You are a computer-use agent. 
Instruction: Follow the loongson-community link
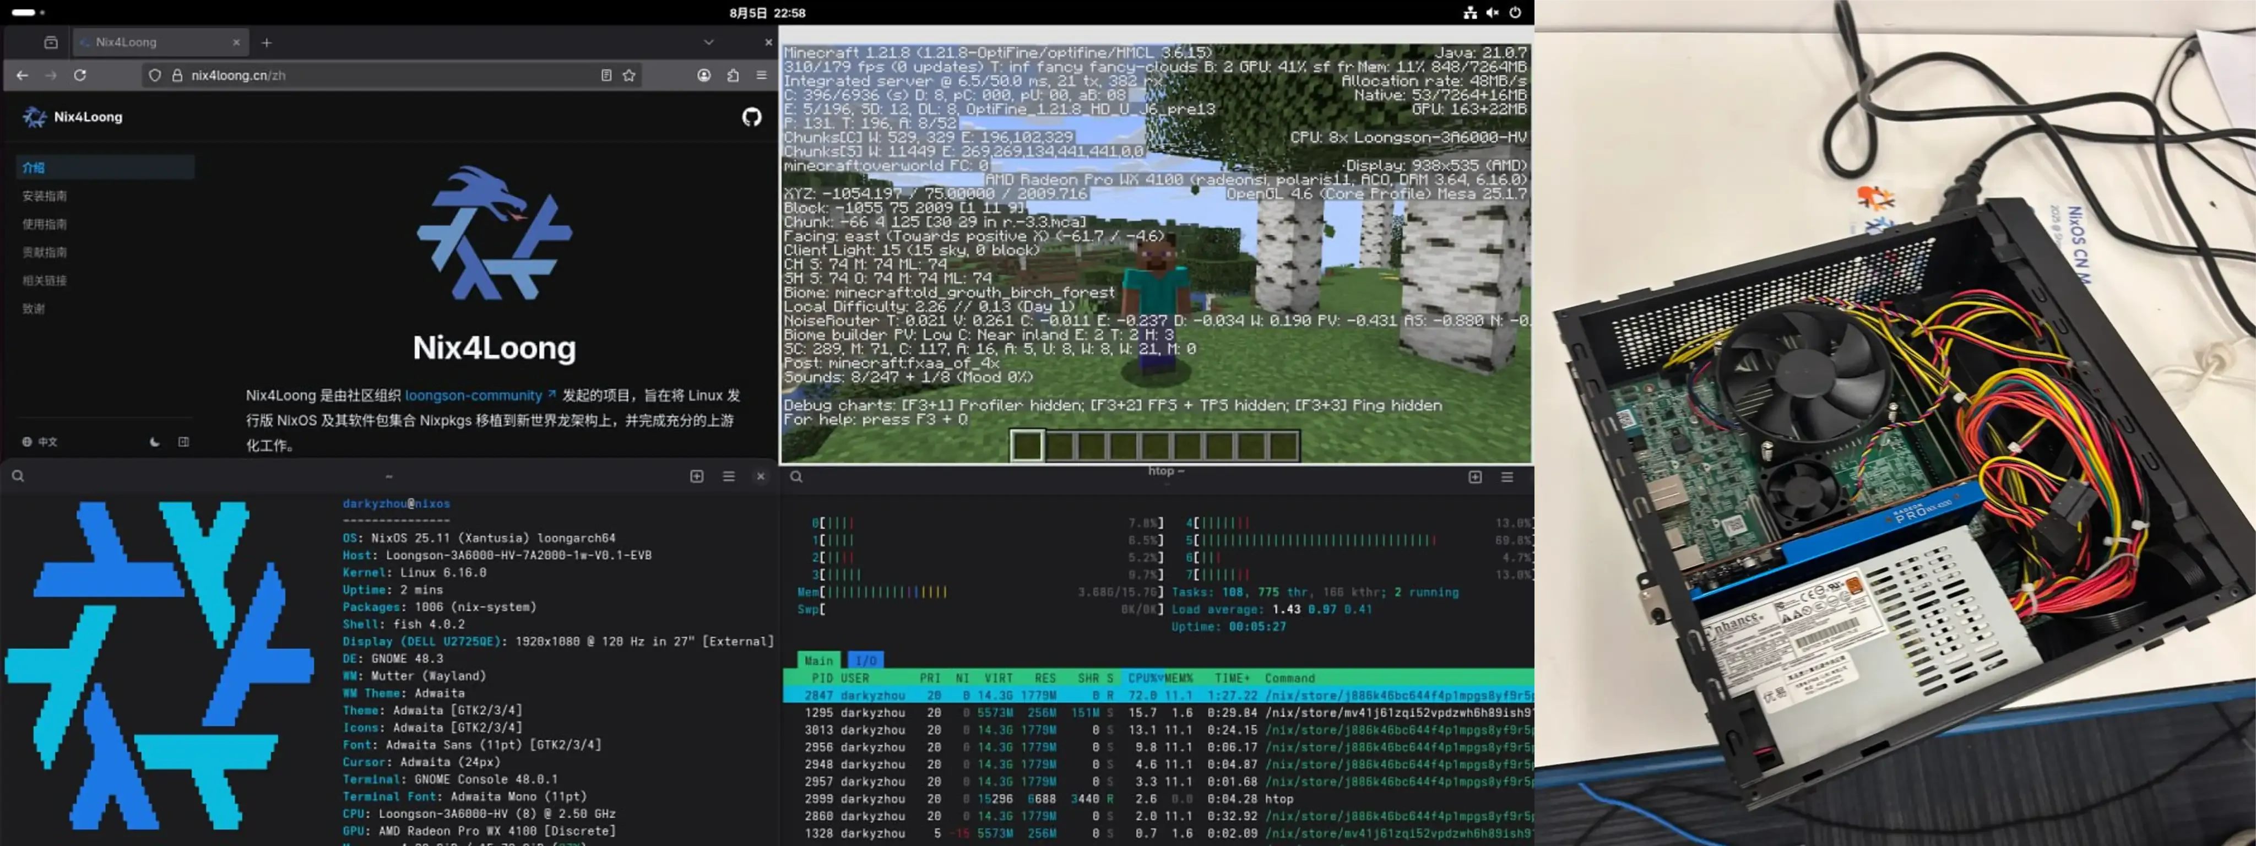coord(480,396)
